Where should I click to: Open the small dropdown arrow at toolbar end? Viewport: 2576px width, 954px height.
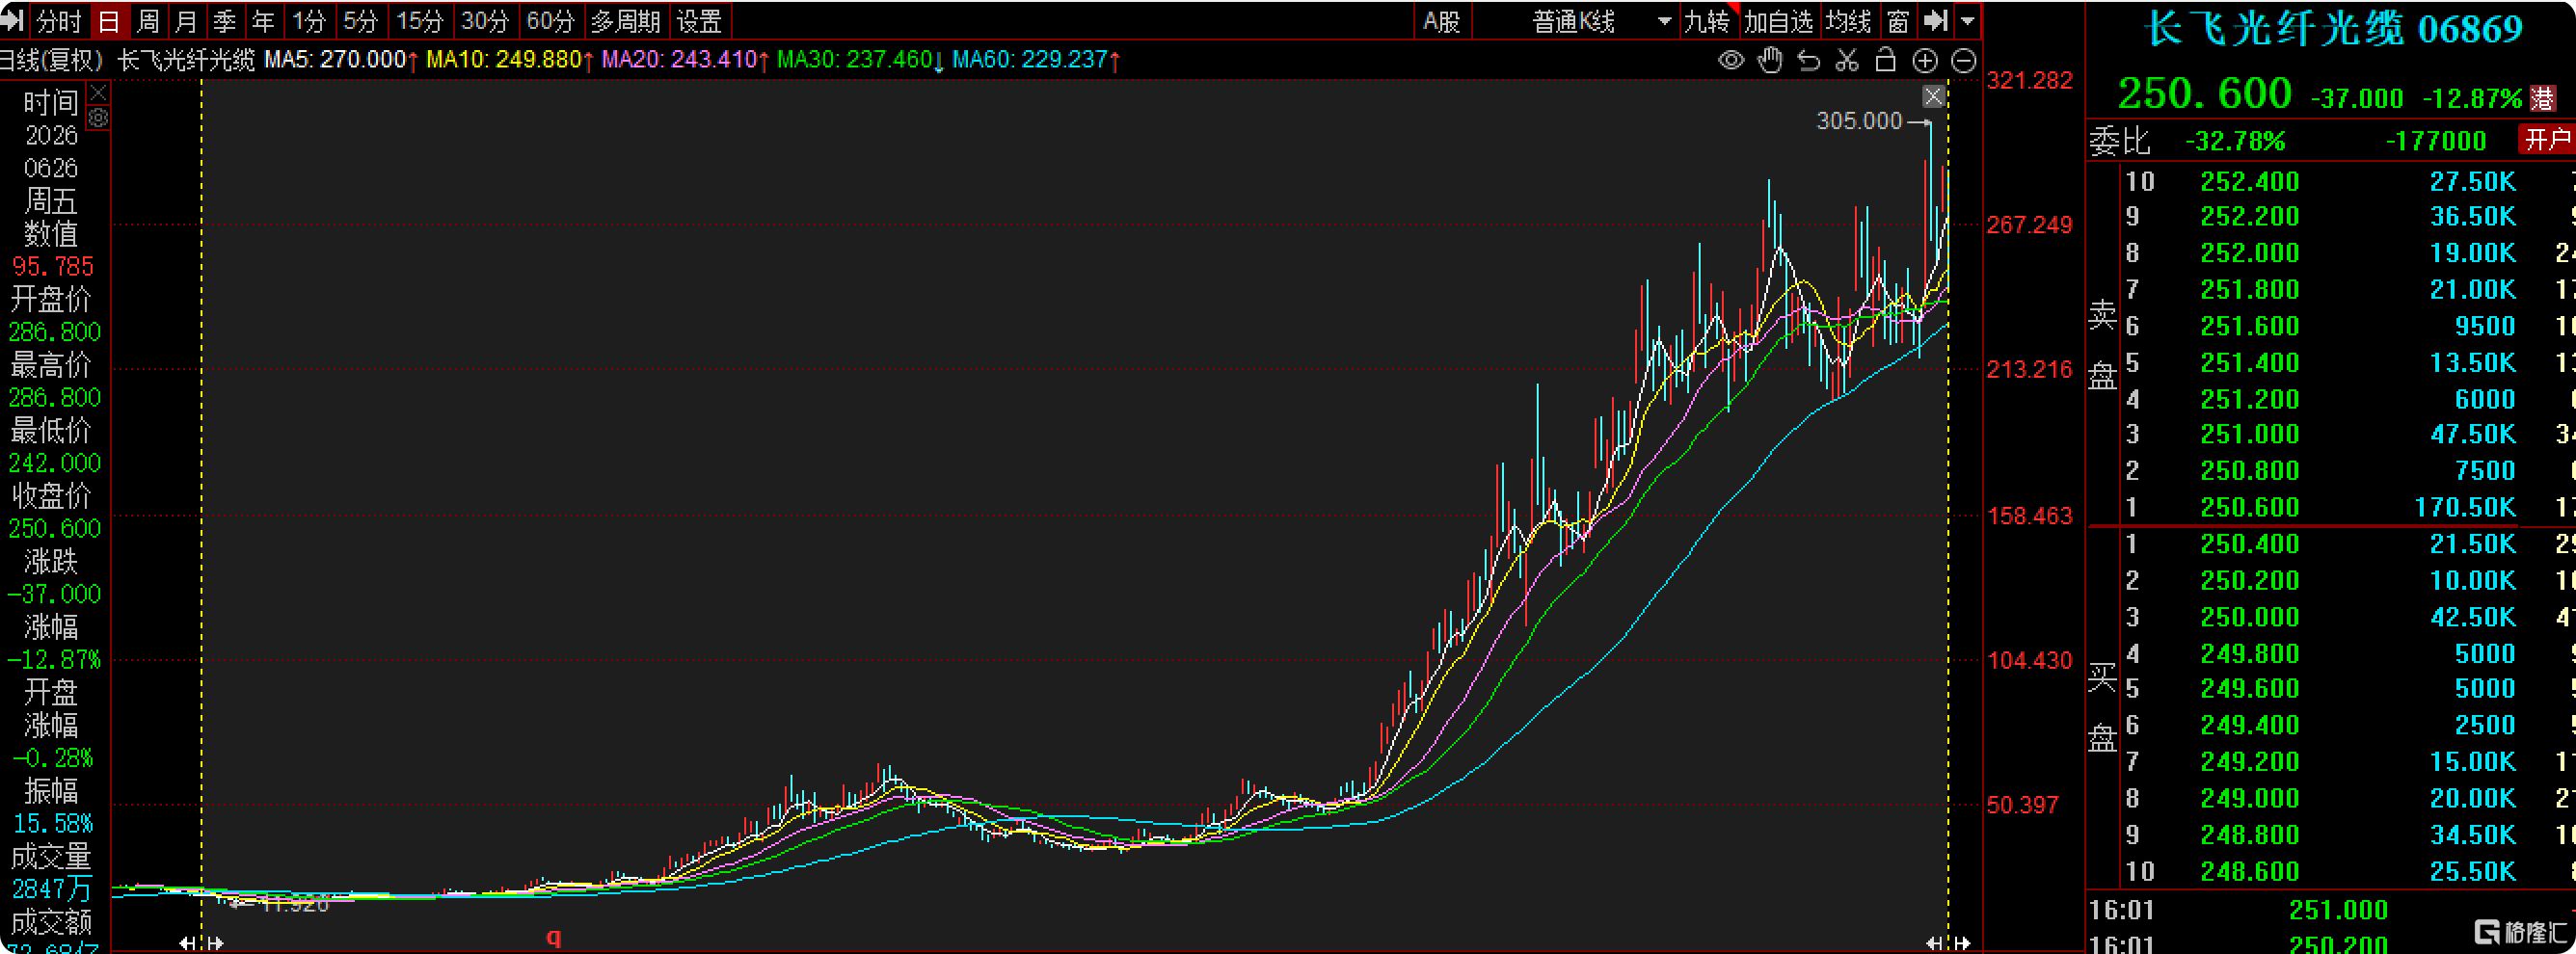[1967, 21]
